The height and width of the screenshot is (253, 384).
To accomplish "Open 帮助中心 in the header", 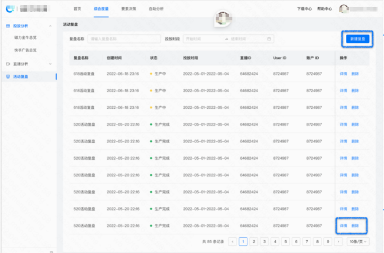I will (324, 9).
